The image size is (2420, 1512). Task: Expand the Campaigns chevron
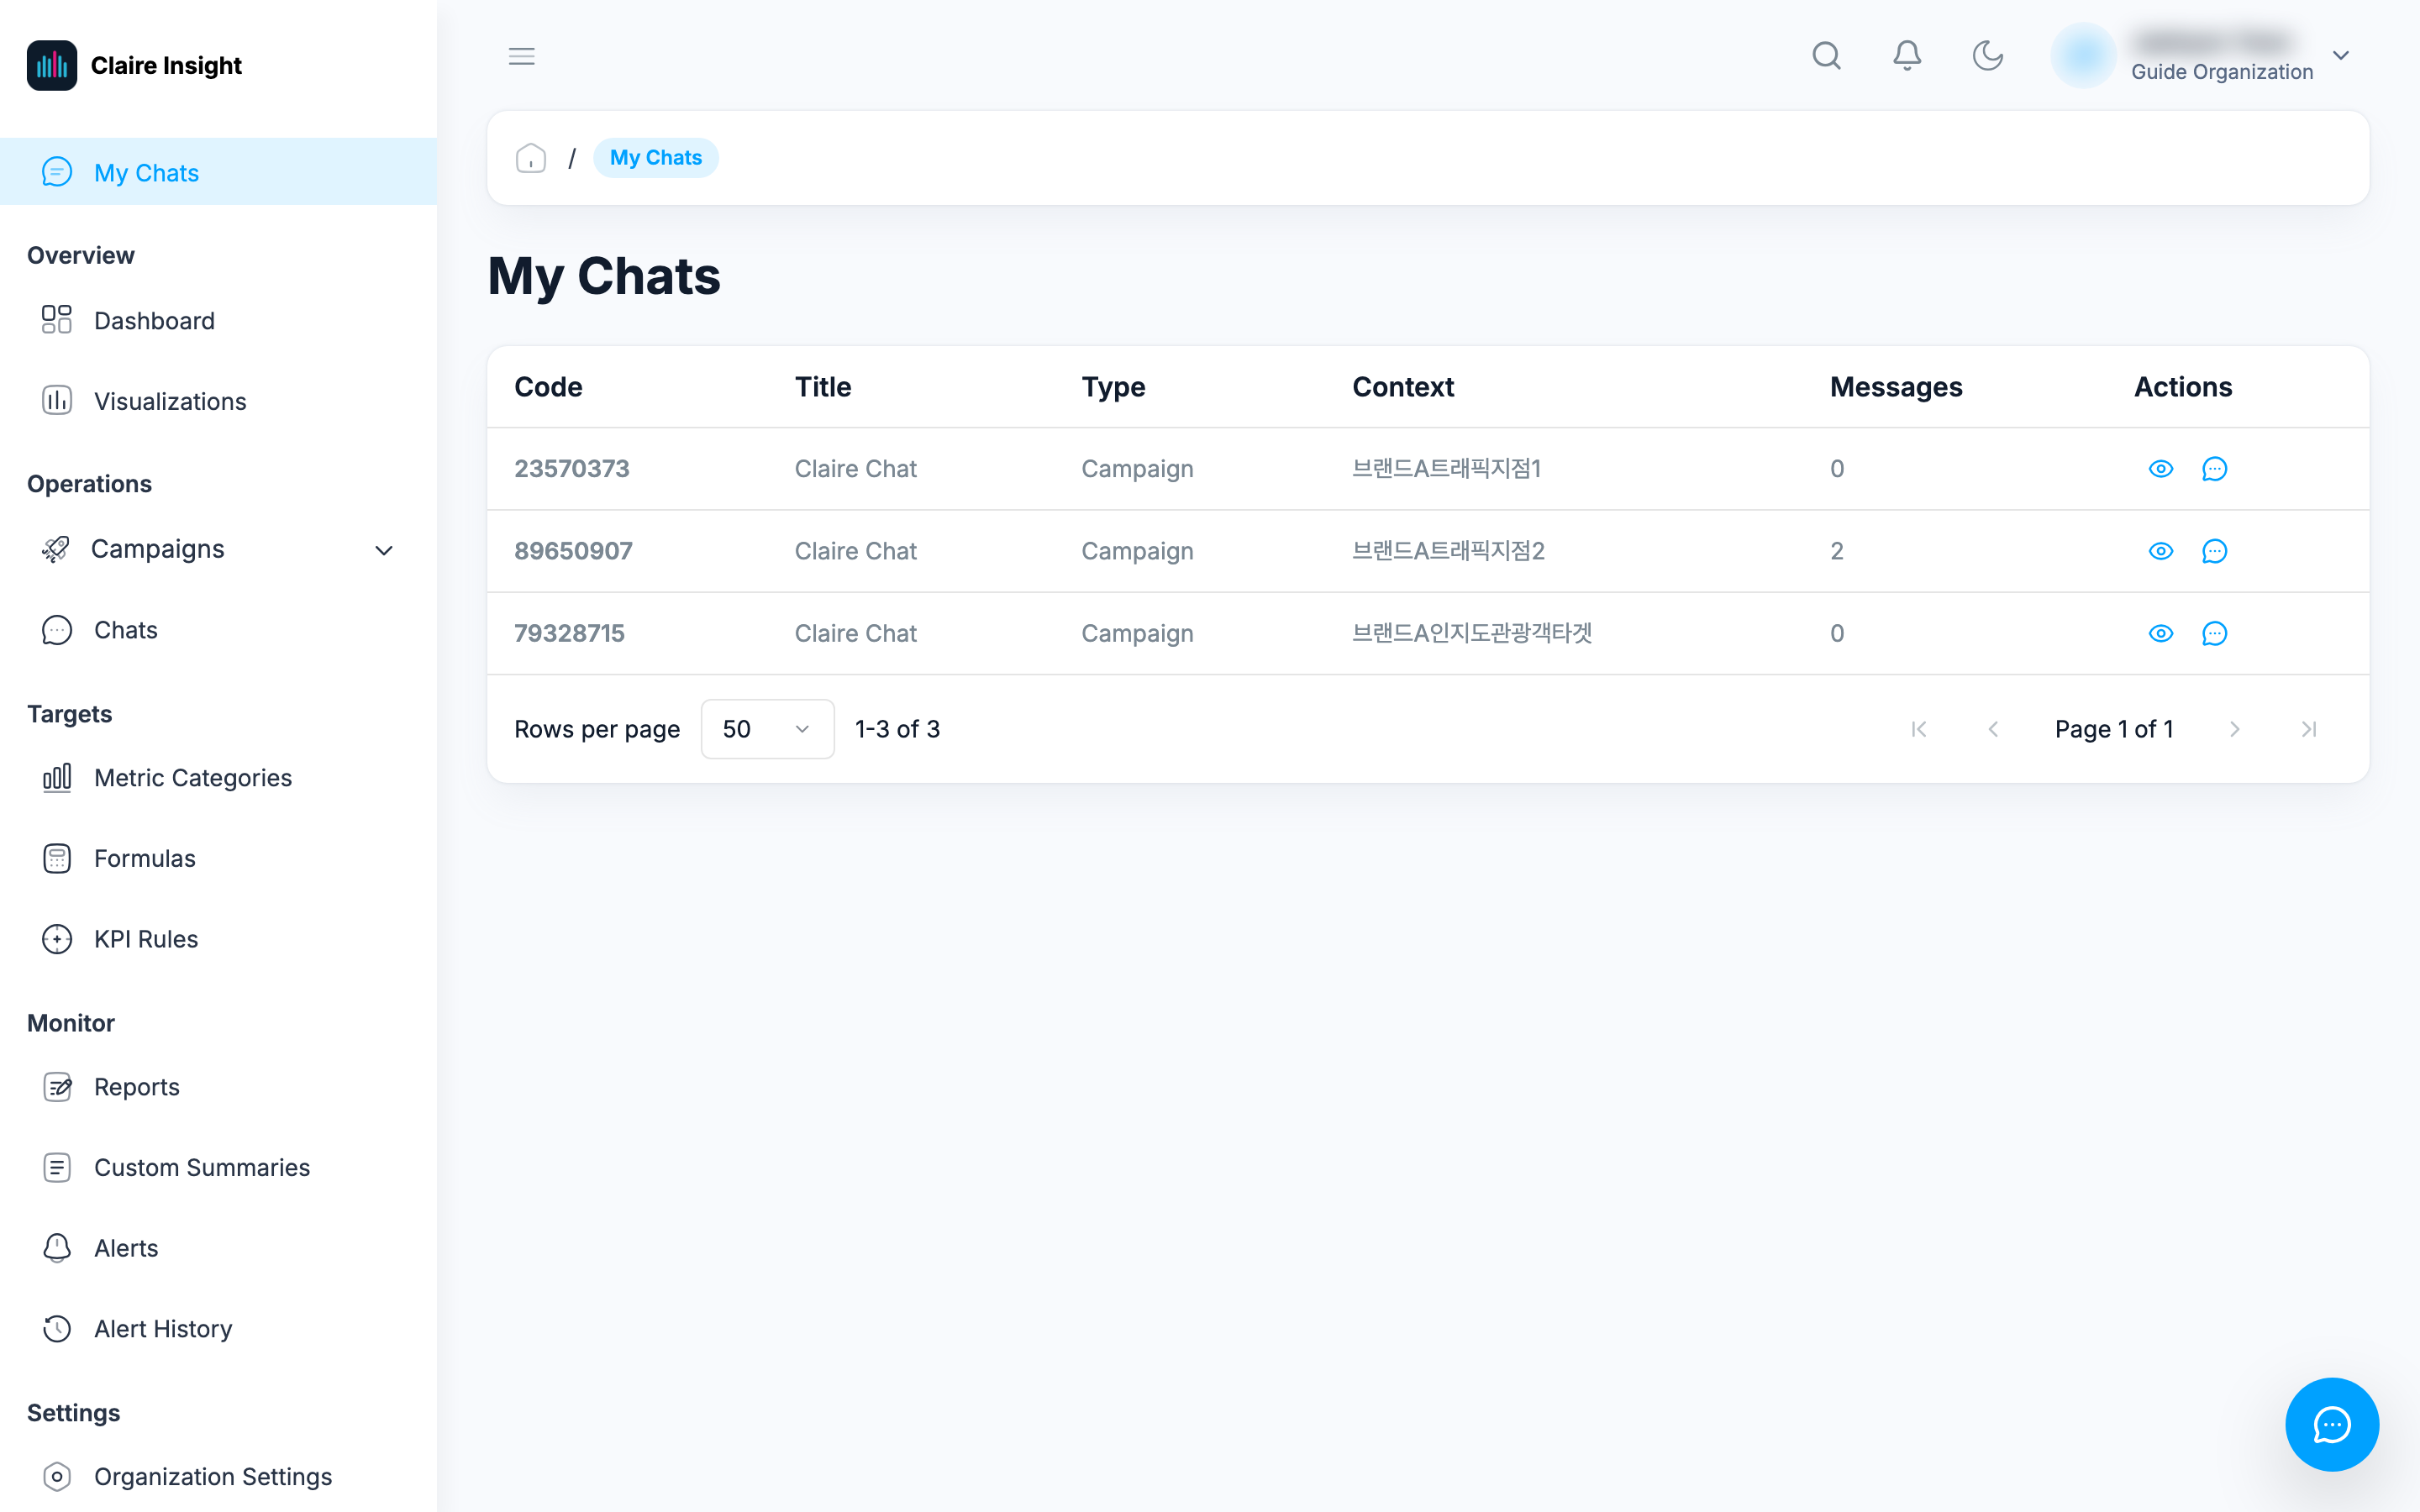pos(384,550)
